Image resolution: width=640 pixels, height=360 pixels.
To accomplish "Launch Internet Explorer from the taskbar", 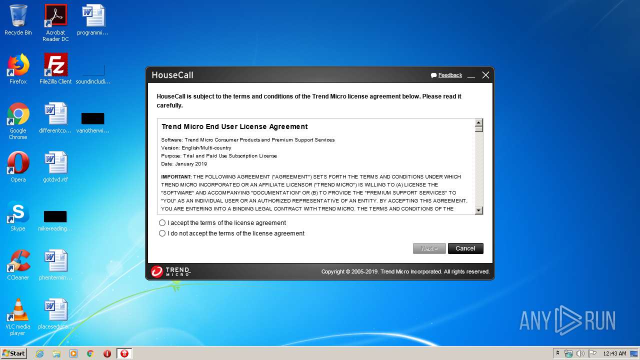I will [39, 353].
